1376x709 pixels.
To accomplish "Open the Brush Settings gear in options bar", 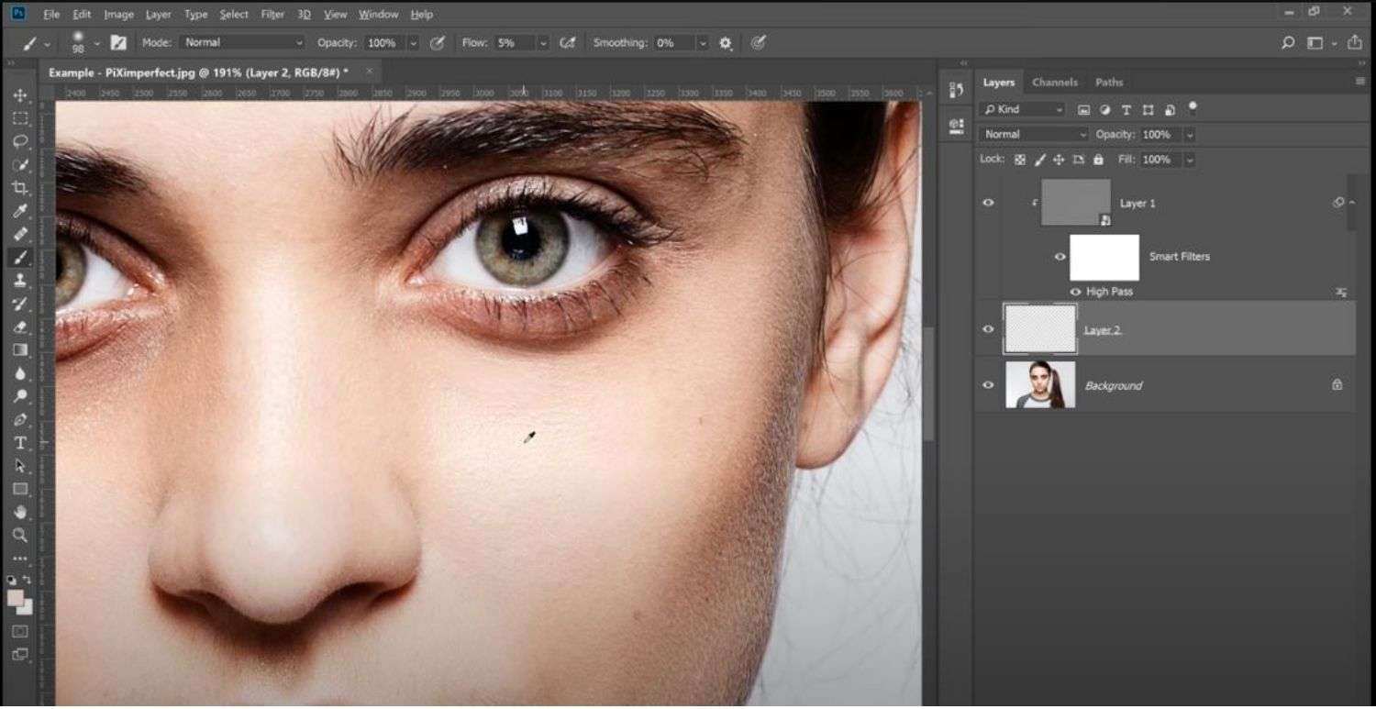I will tap(725, 42).
